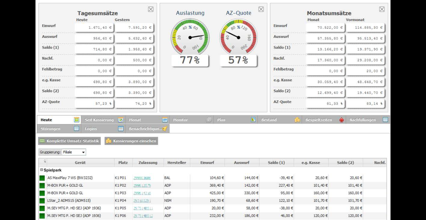Open Zulassung link in K1 P02 row
This screenshot has width=426, height=220.
point(142,186)
